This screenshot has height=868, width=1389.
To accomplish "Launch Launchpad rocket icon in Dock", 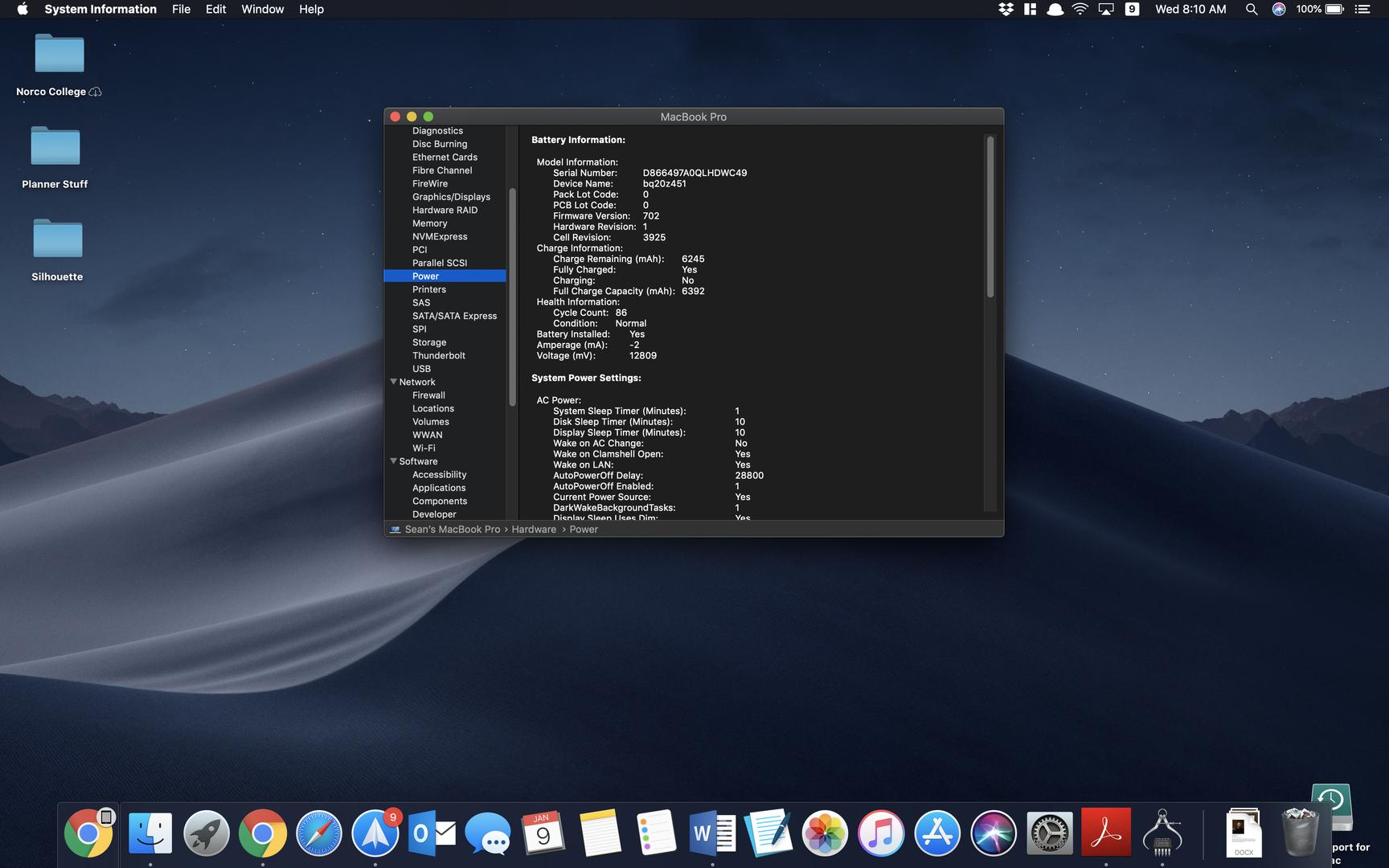I will click(x=207, y=833).
